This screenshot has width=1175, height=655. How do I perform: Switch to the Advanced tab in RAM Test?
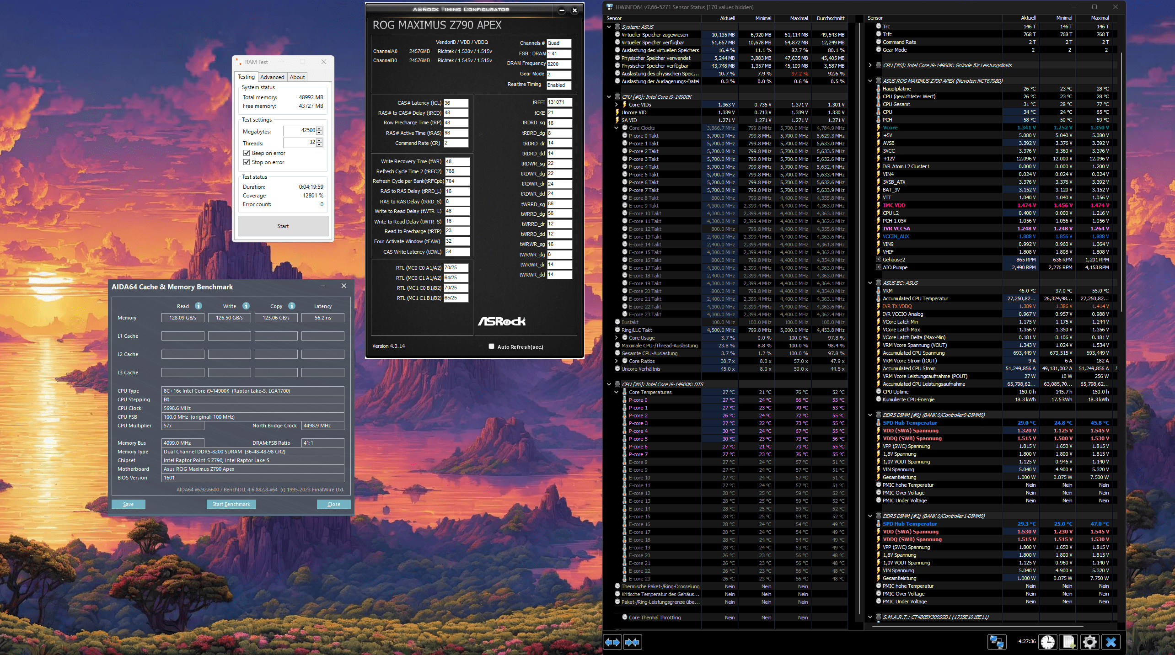pyautogui.click(x=272, y=77)
